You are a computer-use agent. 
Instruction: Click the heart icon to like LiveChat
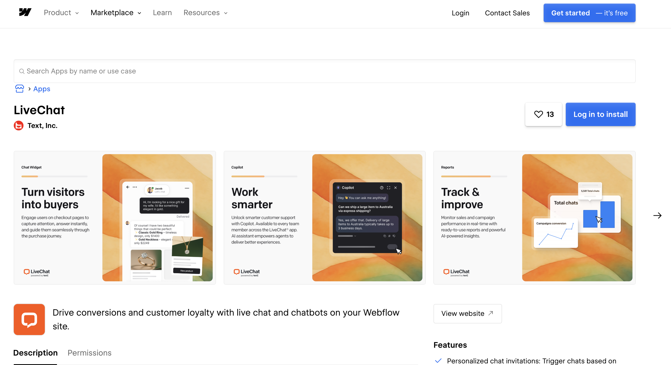tap(538, 114)
